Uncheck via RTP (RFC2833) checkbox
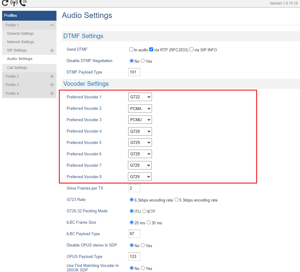300x272 pixels. 151,49
